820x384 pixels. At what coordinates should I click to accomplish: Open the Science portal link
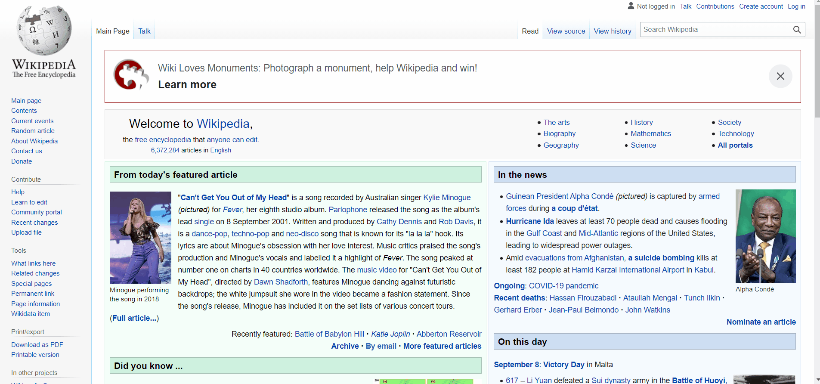(x=643, y=145)
